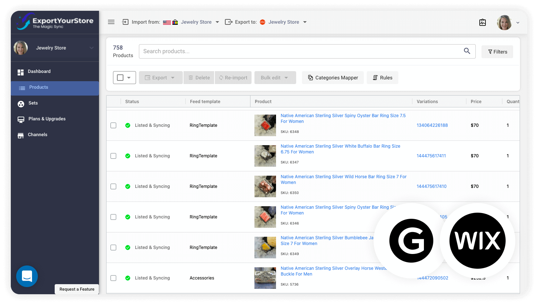This screenshot has width=538, height=305.
Task: Click the Spiny Oyster ring thumbnail image
Action: coord(265,125)
